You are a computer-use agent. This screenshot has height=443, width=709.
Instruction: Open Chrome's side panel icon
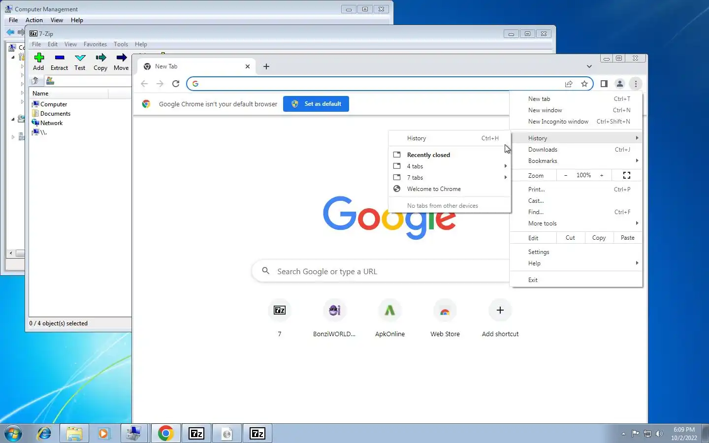coord(604,84)
